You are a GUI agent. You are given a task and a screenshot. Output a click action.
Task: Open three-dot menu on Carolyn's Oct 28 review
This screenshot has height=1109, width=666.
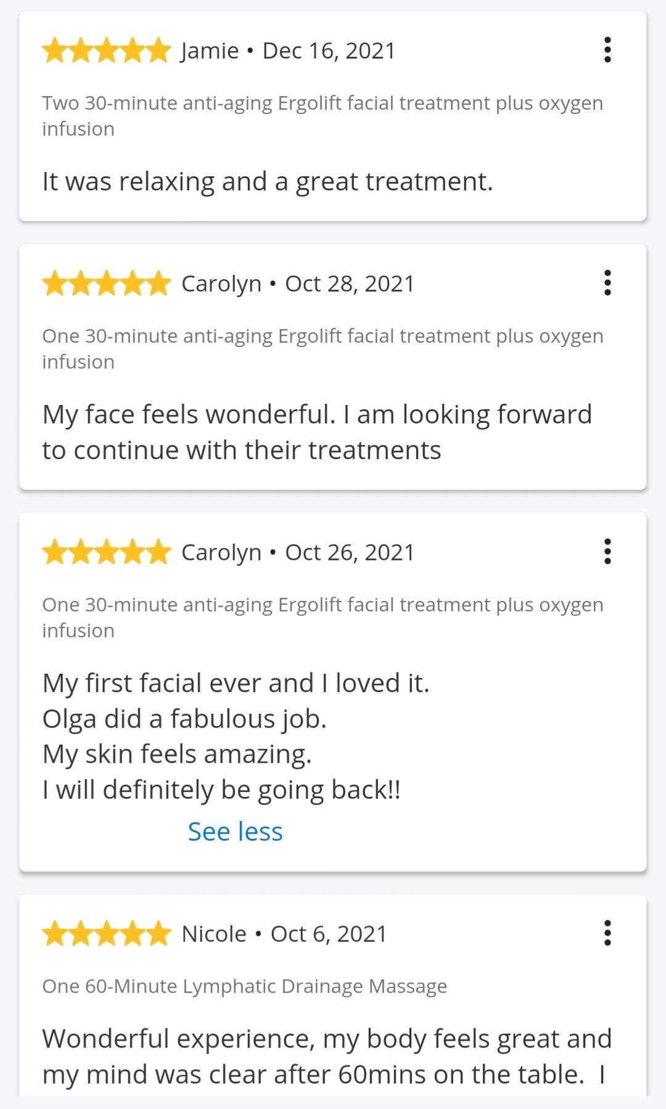click(x=607, y=283)
